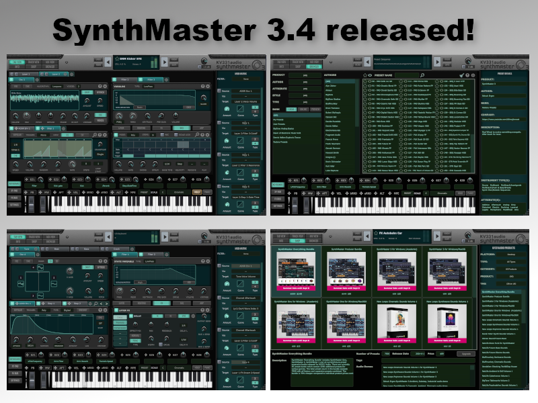Go to next preset in shop window
538x403 pixels.
[437, 236]
